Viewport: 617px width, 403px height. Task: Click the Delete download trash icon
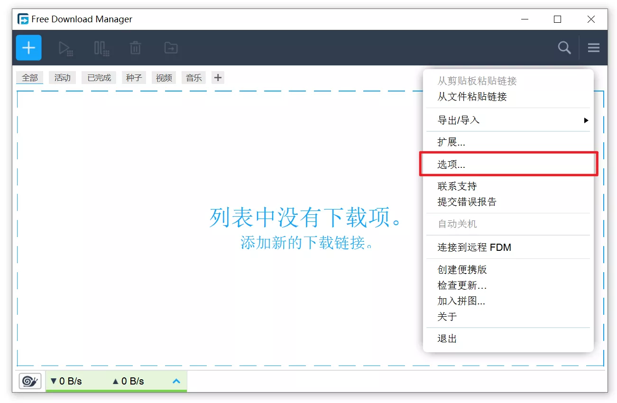(x=136, y=47)
